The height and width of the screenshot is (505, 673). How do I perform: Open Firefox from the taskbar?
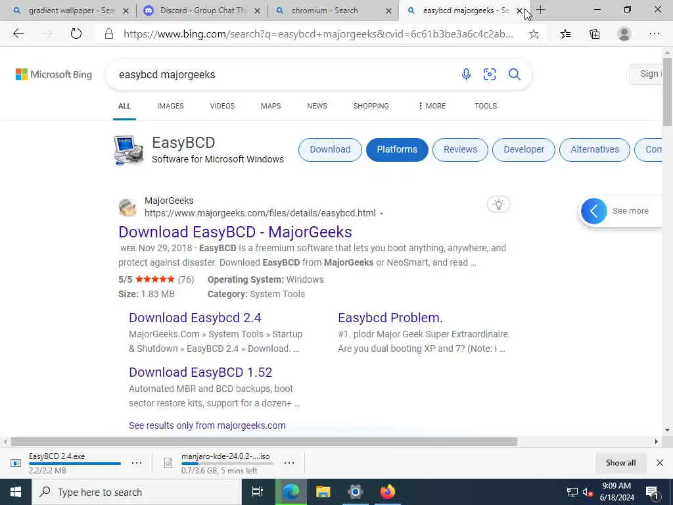click(388, 492)
